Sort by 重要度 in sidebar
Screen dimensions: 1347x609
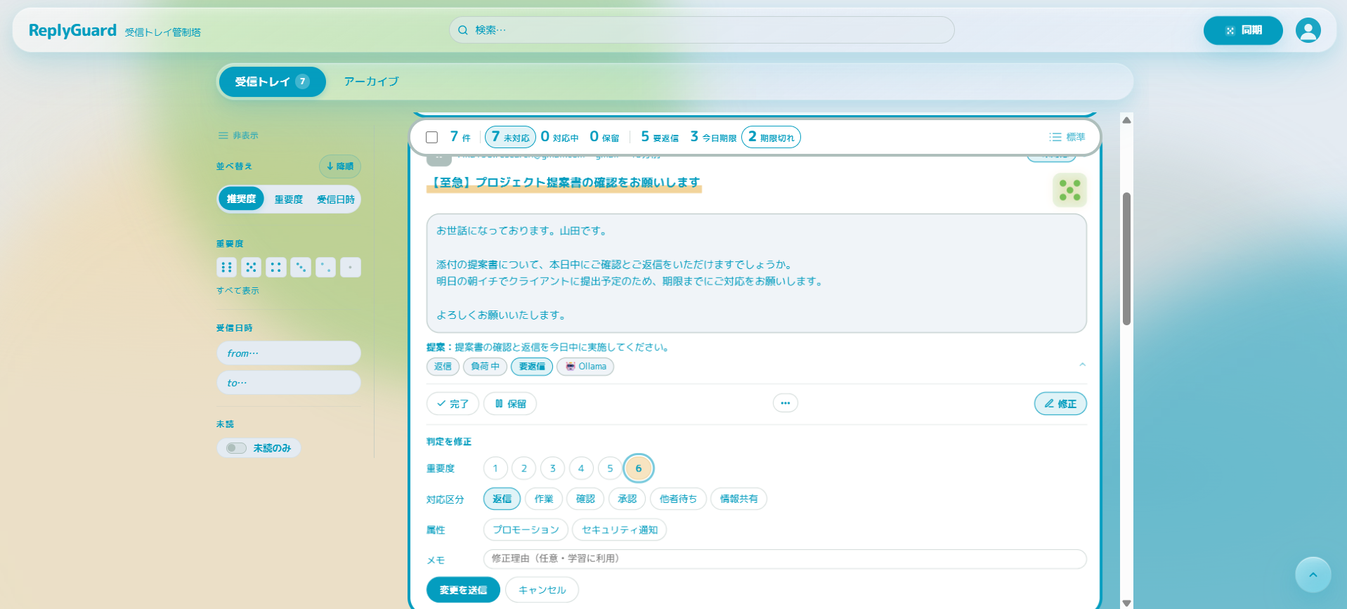(289, 199)
